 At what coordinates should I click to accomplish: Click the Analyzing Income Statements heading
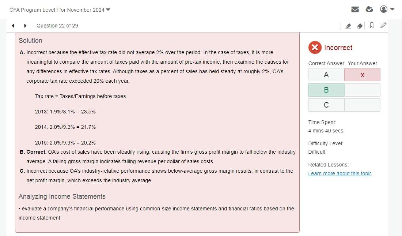(62, 196)
